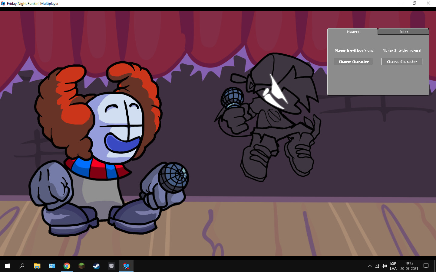Open the ESP LAA language switcher

[x=393, y=266]
